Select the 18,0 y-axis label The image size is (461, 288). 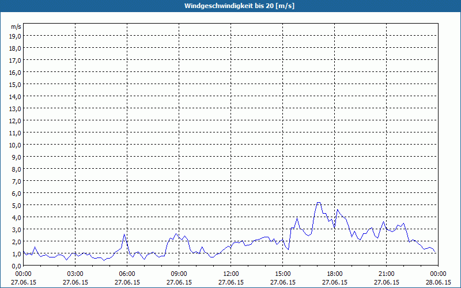[16, 48]
